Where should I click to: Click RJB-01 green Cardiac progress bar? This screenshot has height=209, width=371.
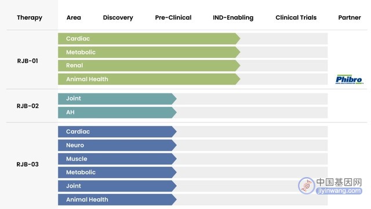tap(149, 39)
